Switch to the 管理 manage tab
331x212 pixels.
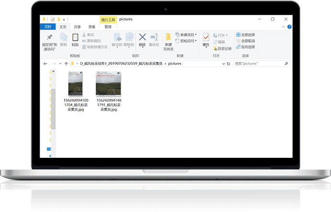108,27
